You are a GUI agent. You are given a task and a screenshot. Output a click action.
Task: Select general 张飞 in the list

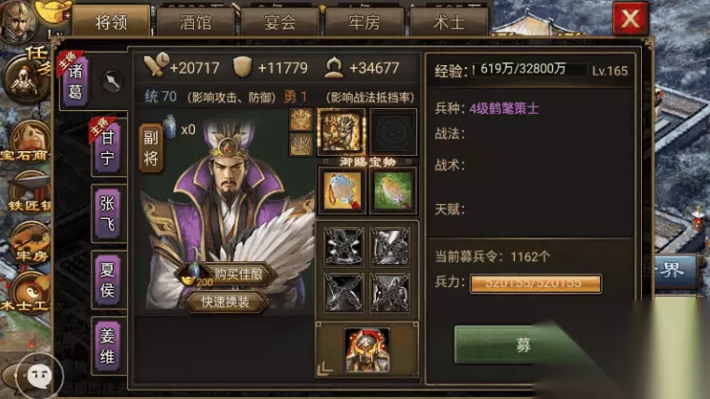[107, 213]
